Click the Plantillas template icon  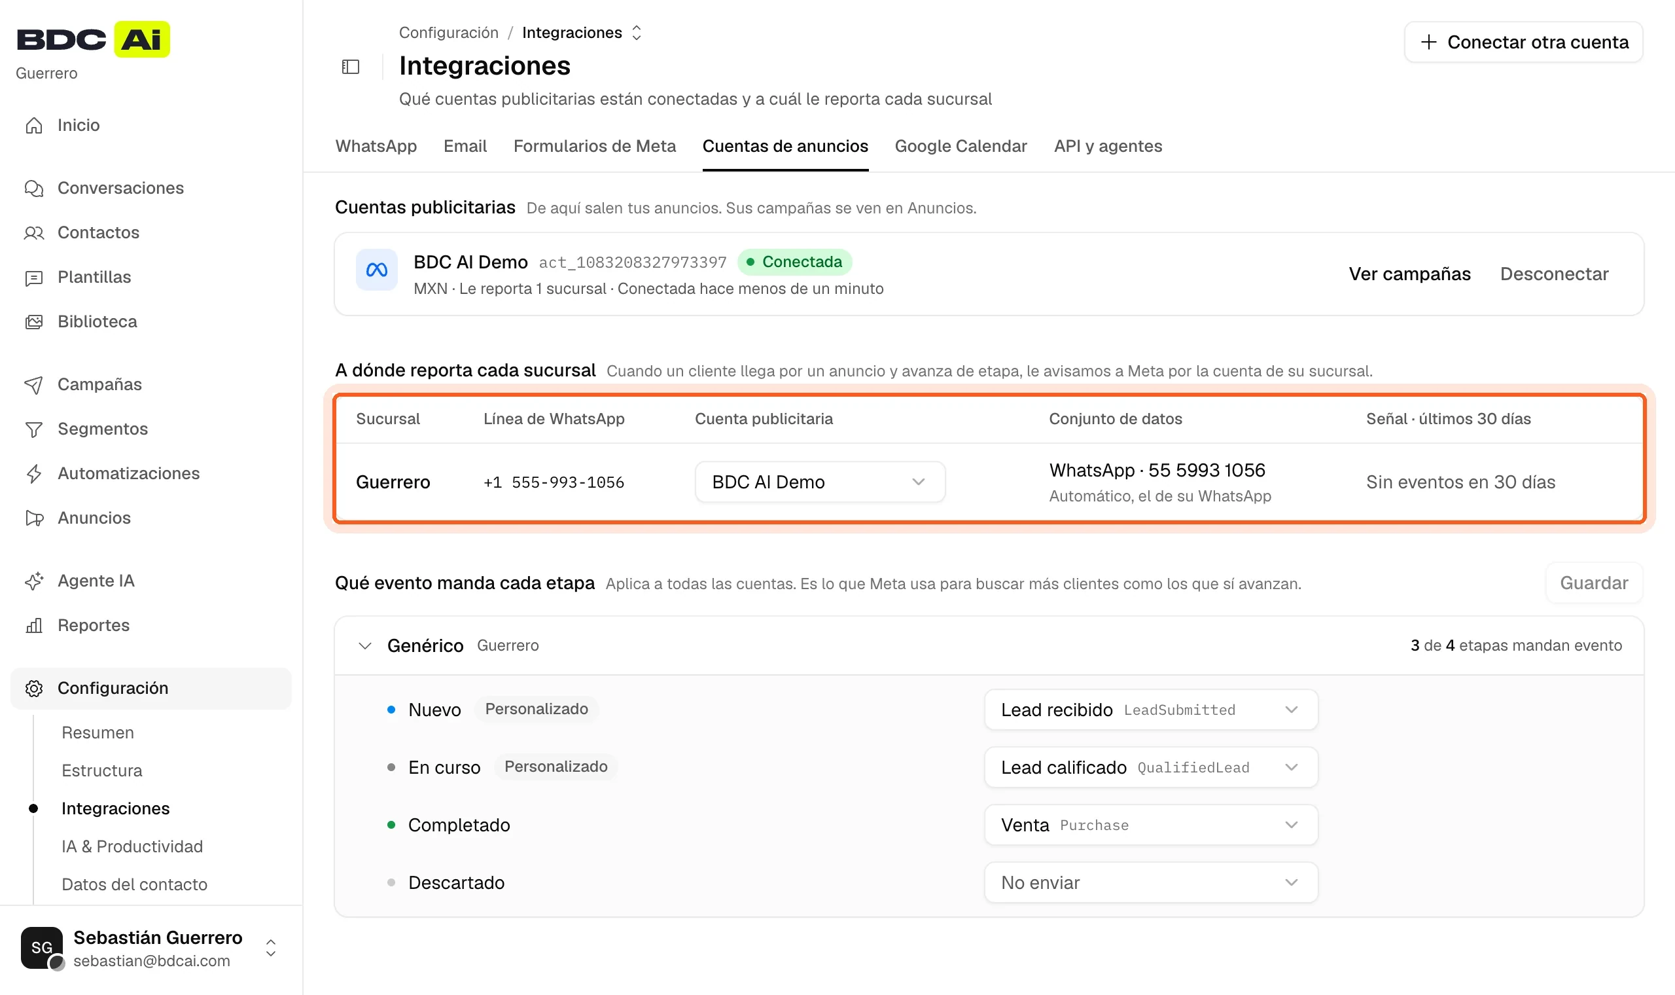33,278
